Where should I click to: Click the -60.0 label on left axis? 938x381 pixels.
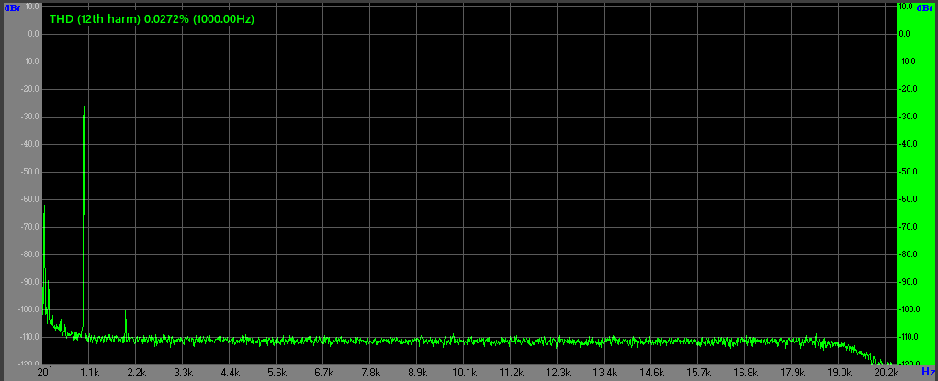tap(28, 199)
